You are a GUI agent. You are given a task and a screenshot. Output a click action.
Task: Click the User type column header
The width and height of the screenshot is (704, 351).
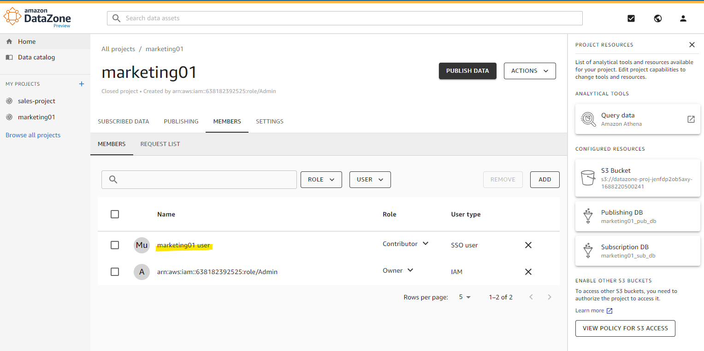pyautogui.click(x=466, y=214)
